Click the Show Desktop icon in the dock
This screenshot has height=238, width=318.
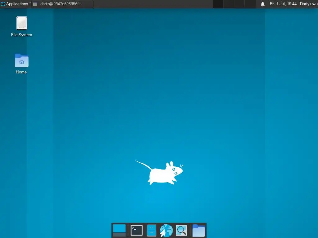point(119,230)
